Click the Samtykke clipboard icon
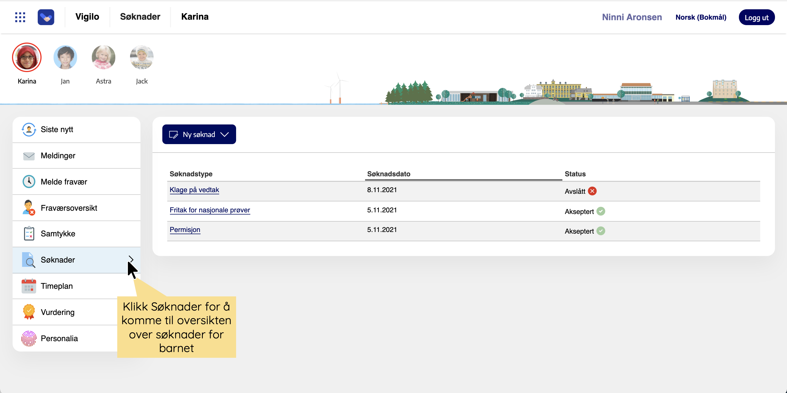This screenshot has width=787, height=393. pyautogui.click(x=29, y=234)
